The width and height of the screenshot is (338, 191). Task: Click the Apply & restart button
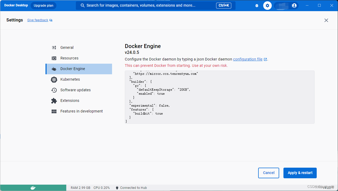300,173
